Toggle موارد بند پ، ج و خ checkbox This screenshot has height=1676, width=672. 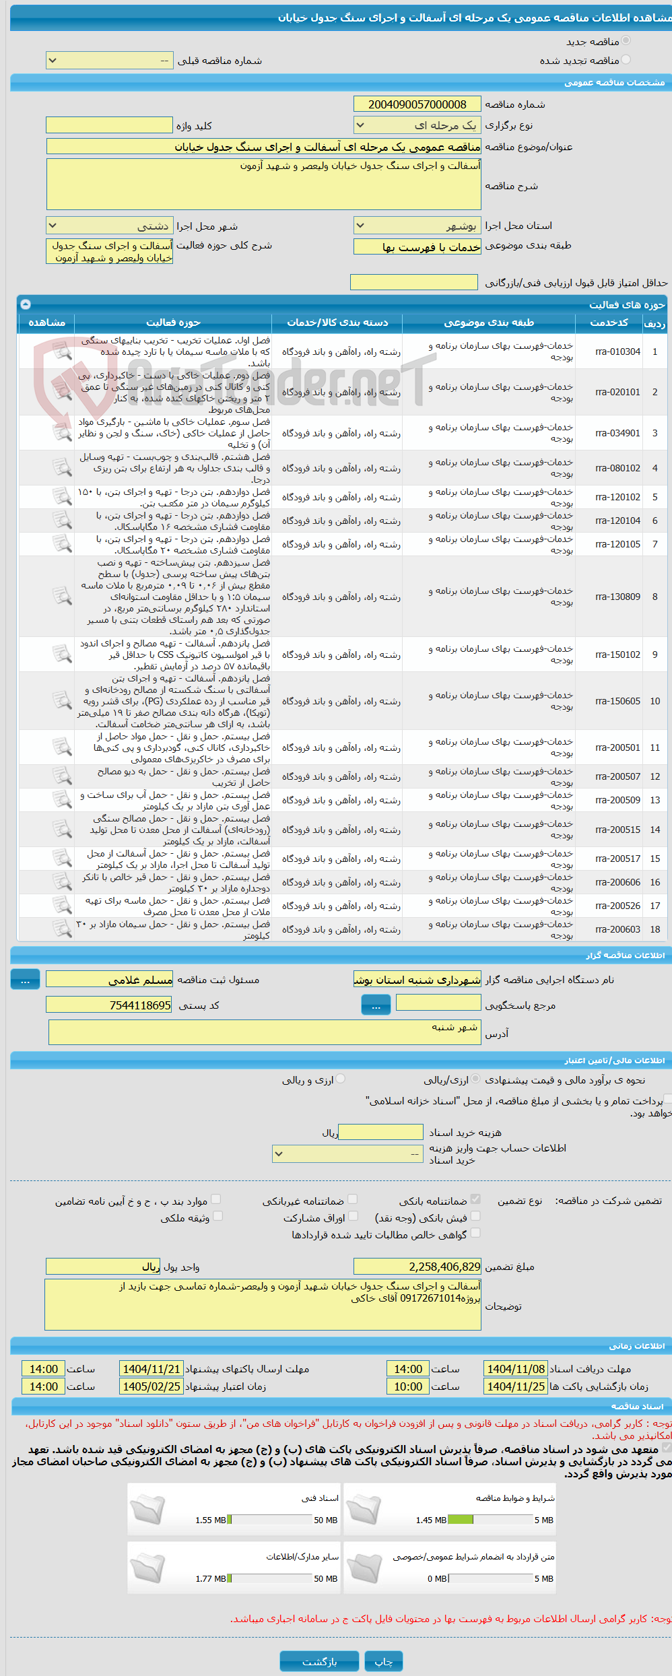click(216, 1199)
